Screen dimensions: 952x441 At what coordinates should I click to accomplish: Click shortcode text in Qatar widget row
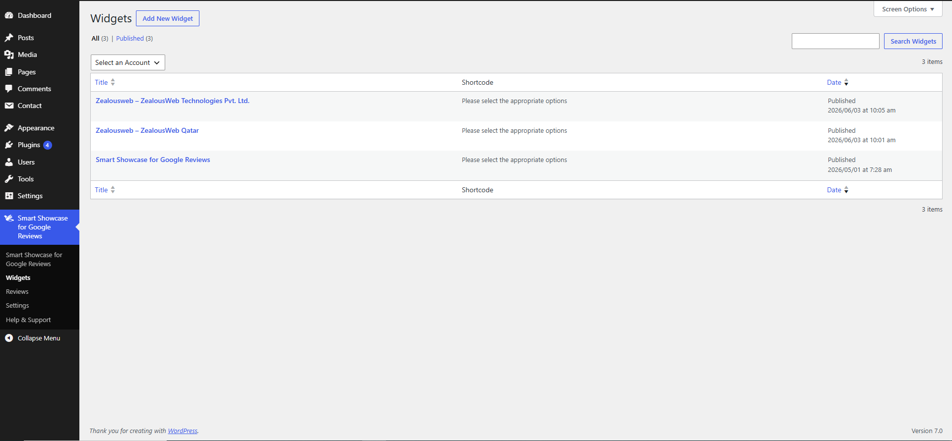[514, 130]
